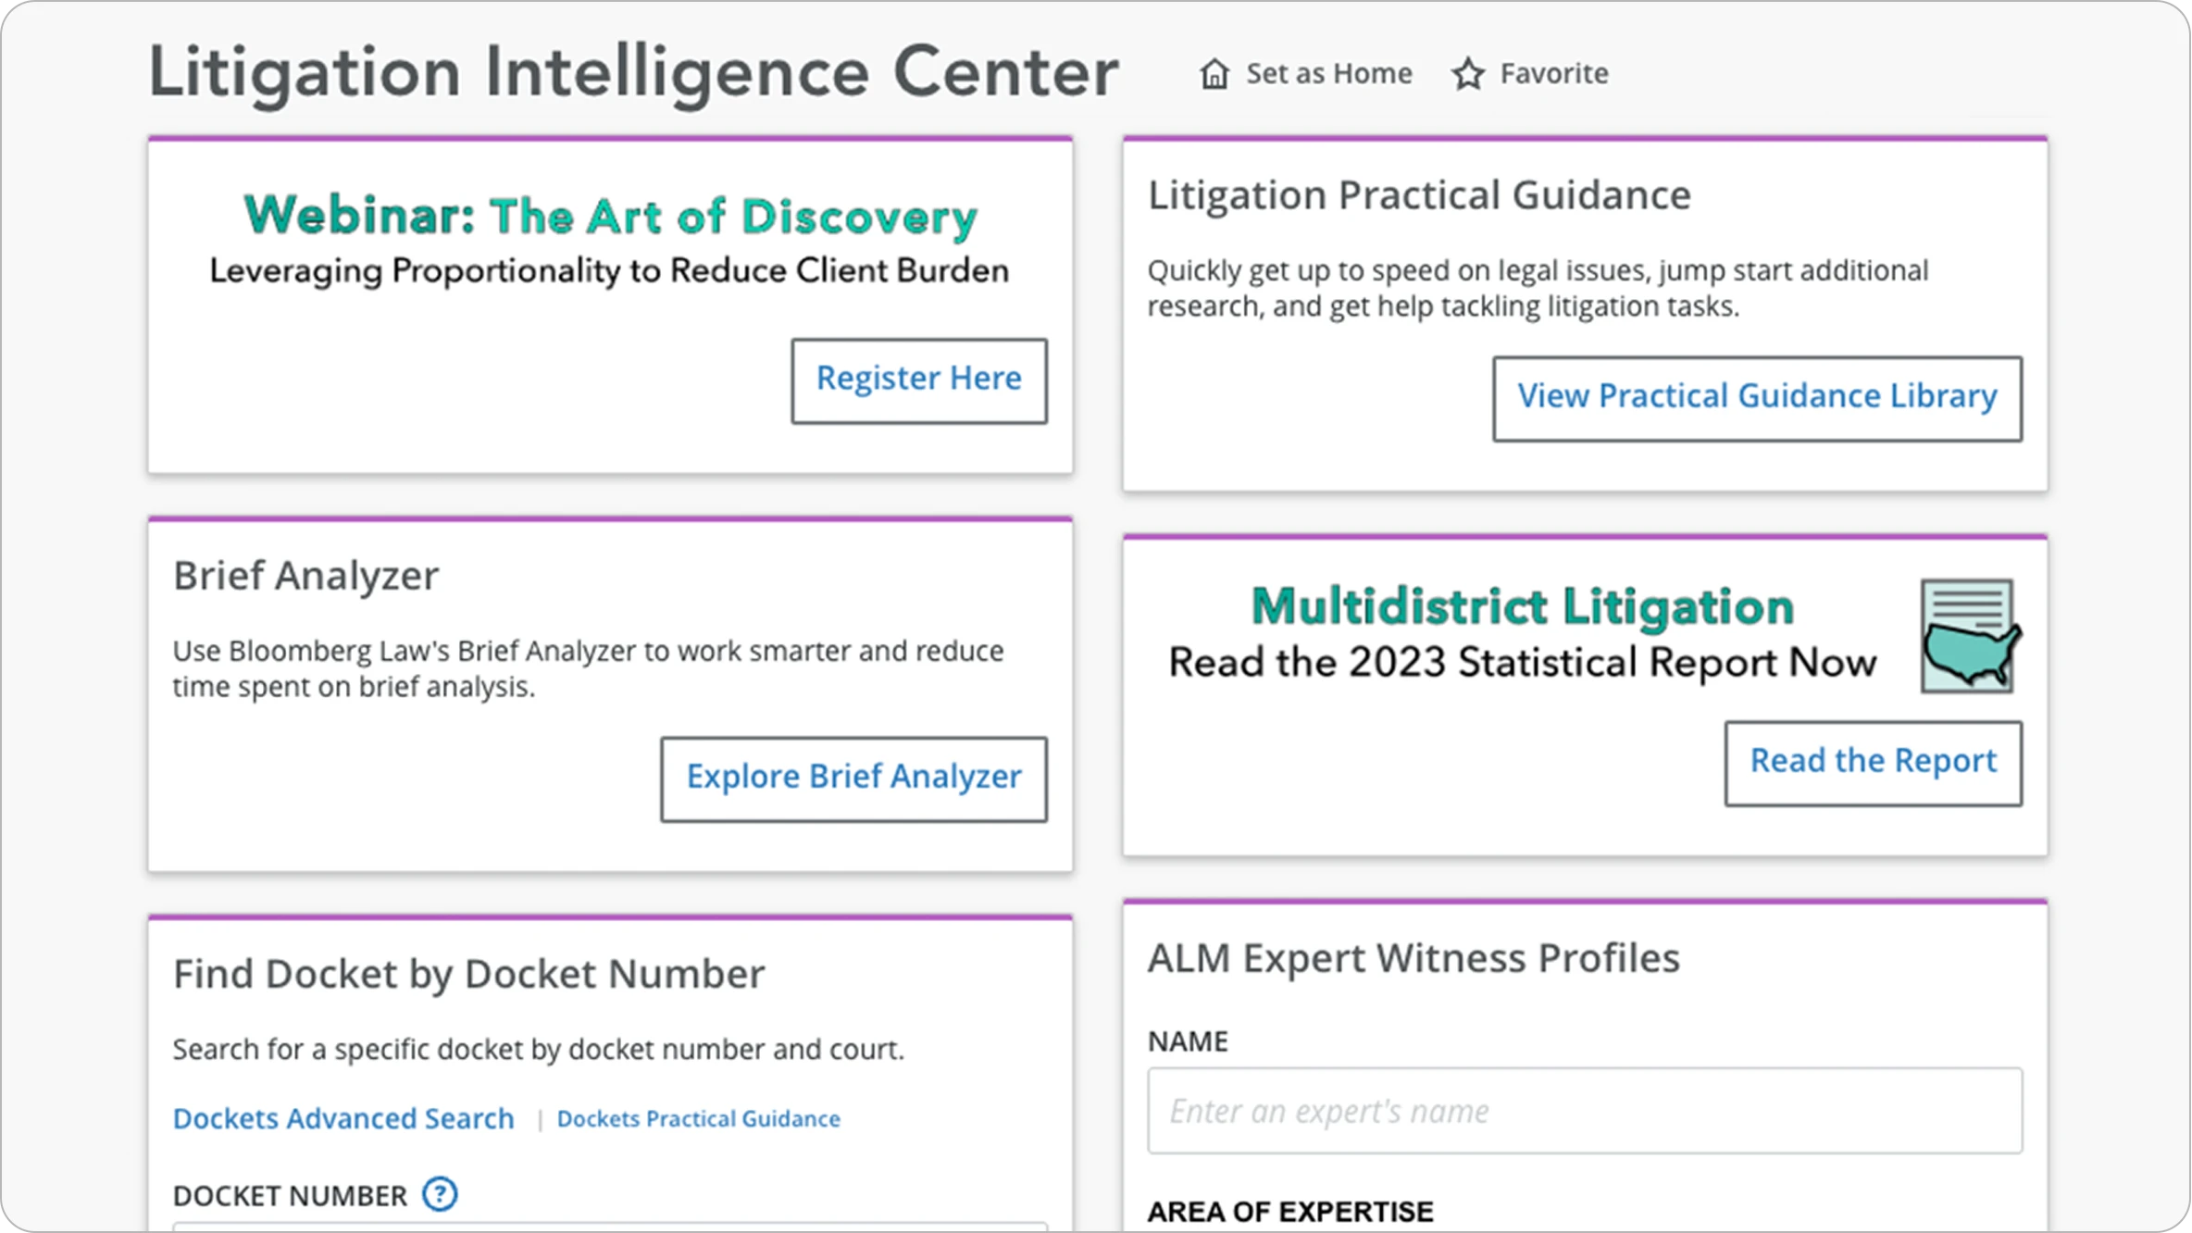
Task: Open View Practical Guidance Library
Action: [1756, 398]
